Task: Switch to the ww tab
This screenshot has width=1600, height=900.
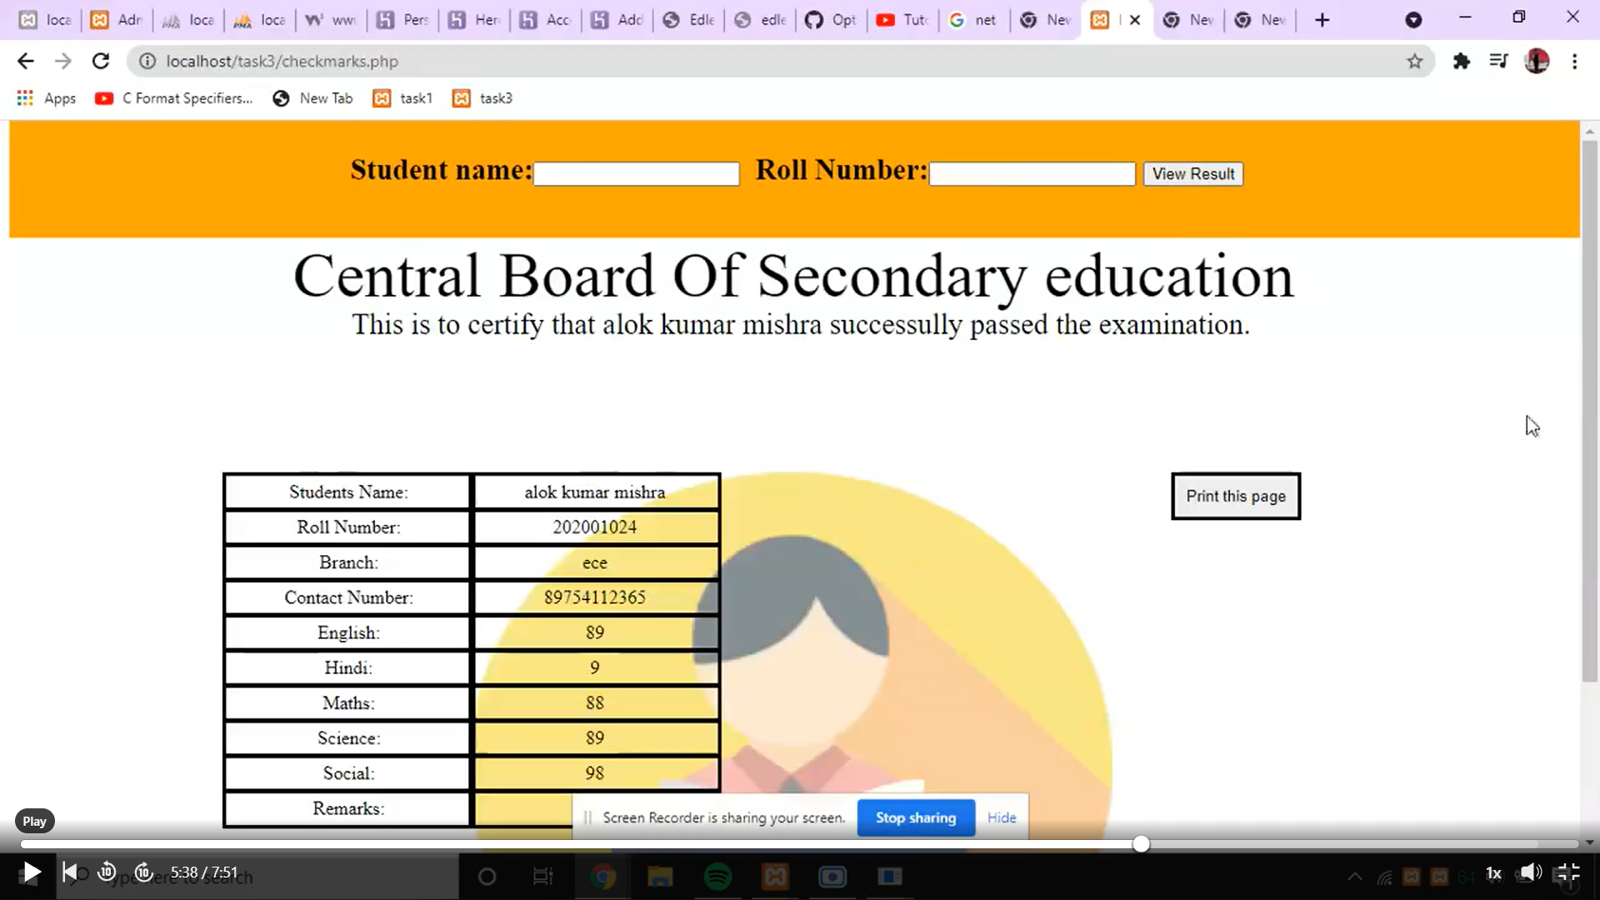Action: point(331,19)
